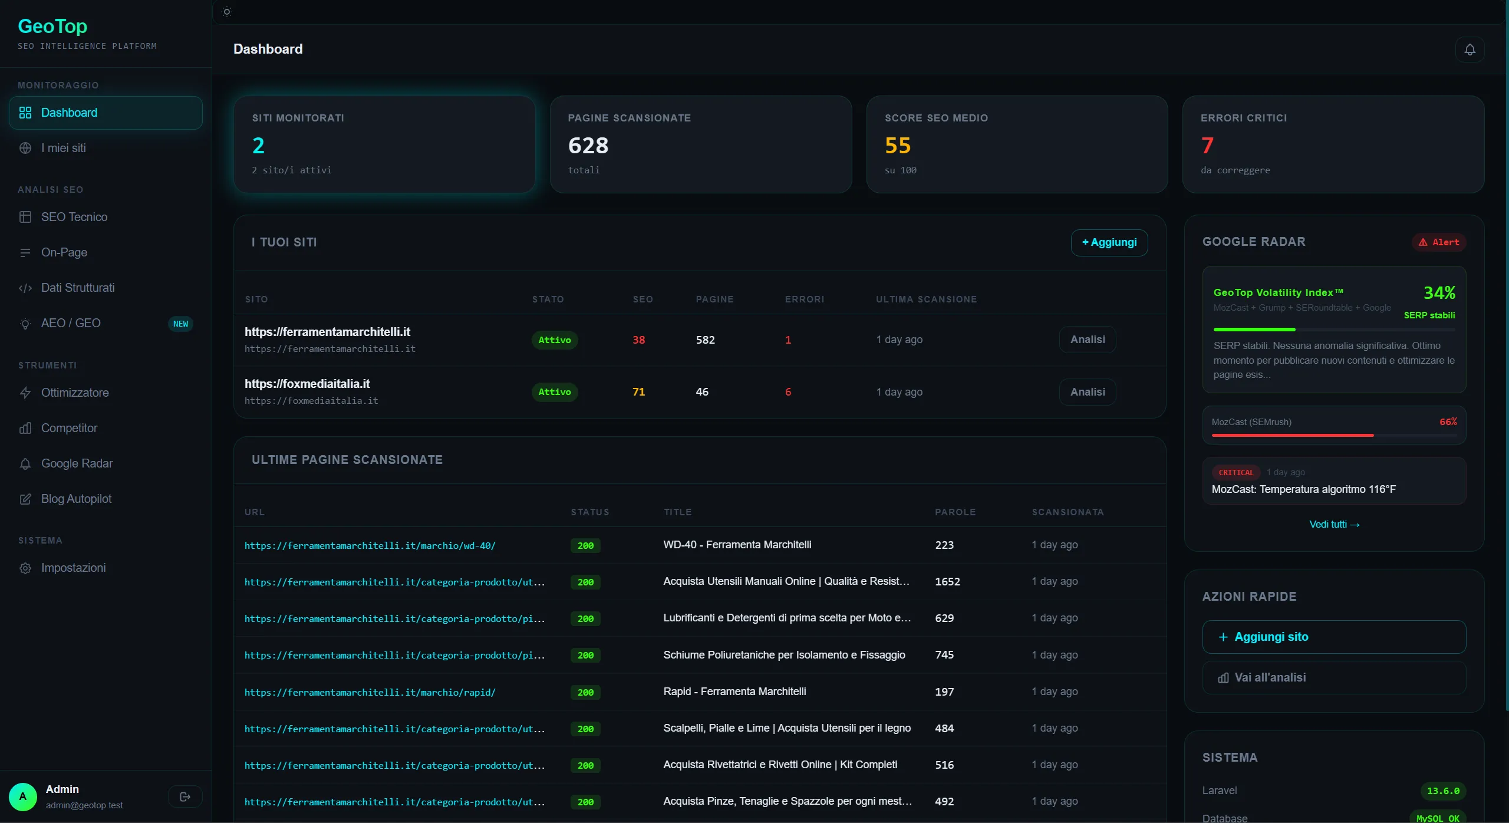Click the GeoTop logo
Viewport: 1509px width, 823px height.
coord(52,26)
